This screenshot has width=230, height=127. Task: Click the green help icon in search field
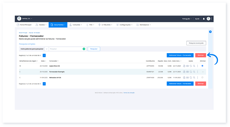click(x=84, y=49)
